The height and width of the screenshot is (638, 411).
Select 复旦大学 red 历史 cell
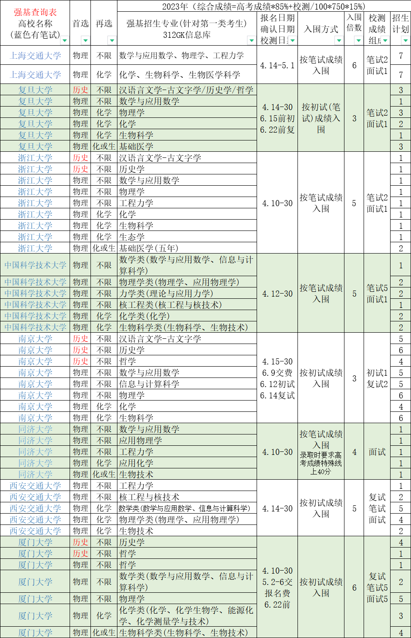coord(80,90)
